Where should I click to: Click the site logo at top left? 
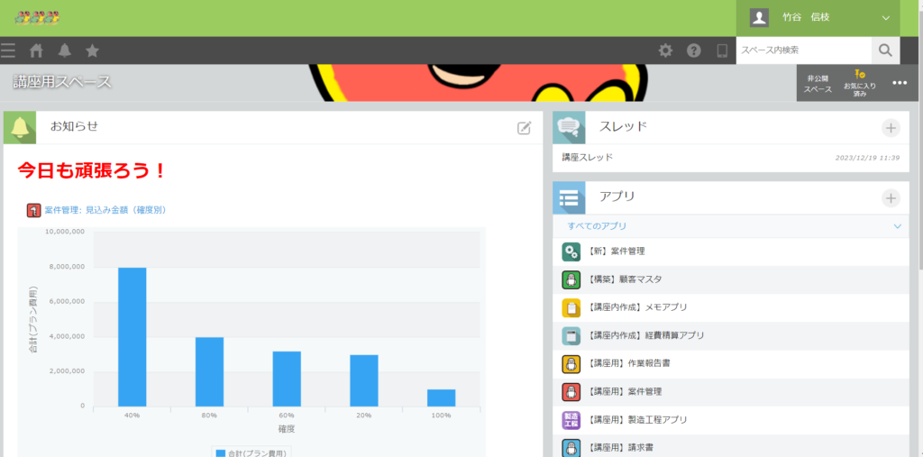37,18
